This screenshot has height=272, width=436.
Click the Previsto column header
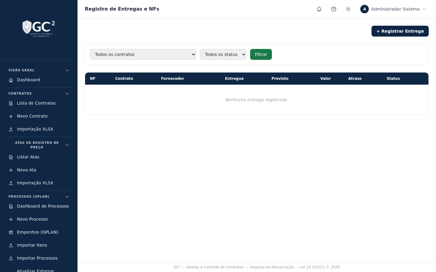[280, 79]
